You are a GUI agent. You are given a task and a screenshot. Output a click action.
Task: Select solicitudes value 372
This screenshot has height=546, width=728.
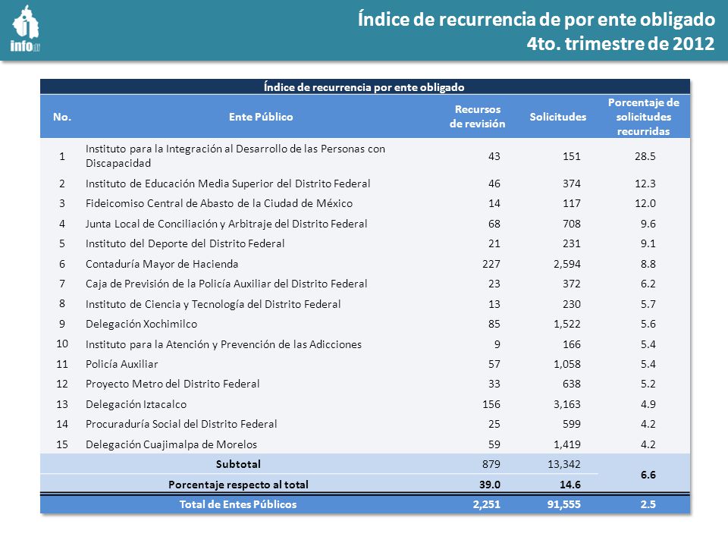[x=572, y=284]
